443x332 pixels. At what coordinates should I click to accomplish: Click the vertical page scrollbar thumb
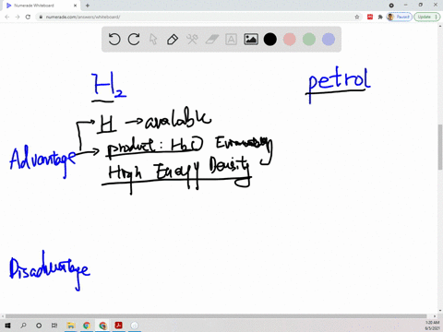[440, 147]
